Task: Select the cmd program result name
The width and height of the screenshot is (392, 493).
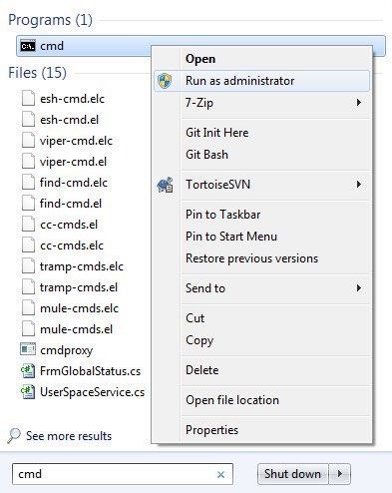Action: 52,46
